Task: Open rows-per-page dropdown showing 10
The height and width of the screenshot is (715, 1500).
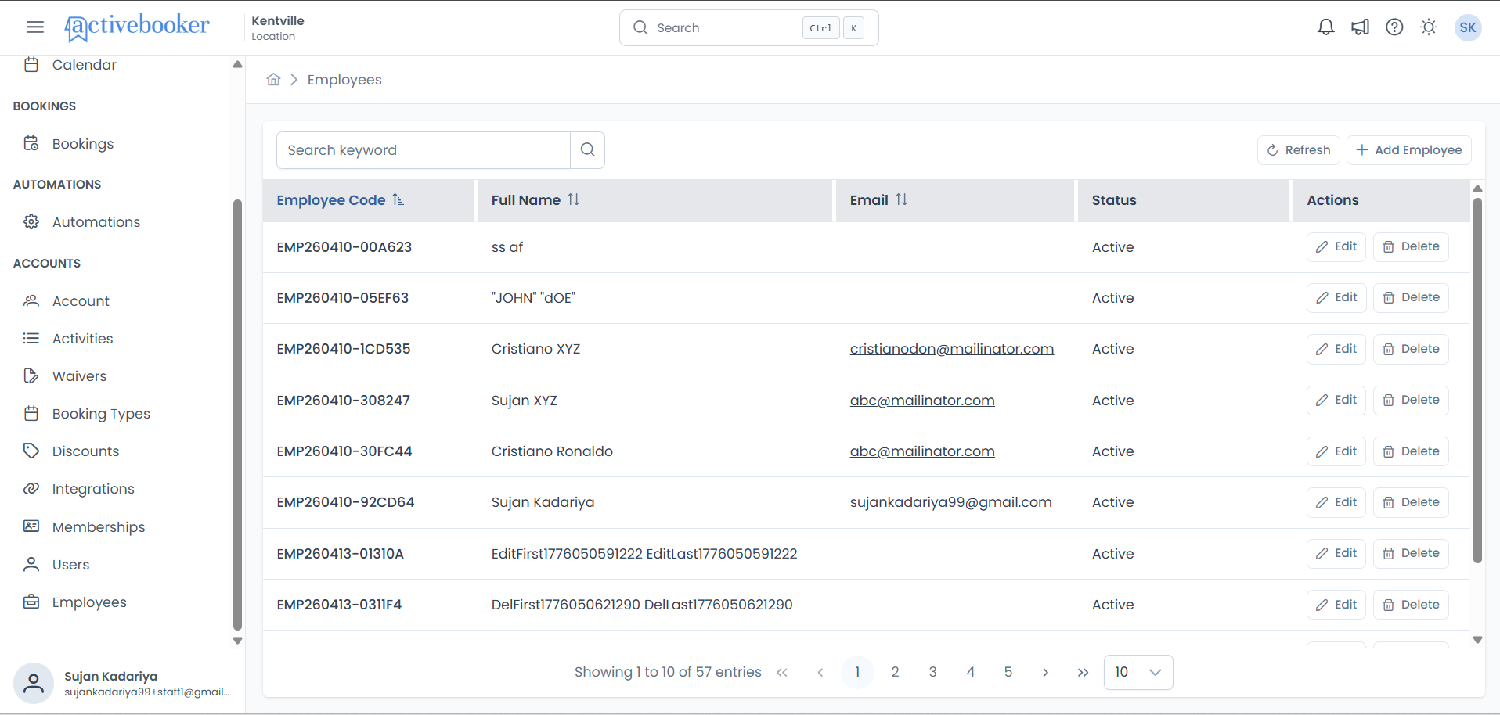Action: [x=1138, y=672]
